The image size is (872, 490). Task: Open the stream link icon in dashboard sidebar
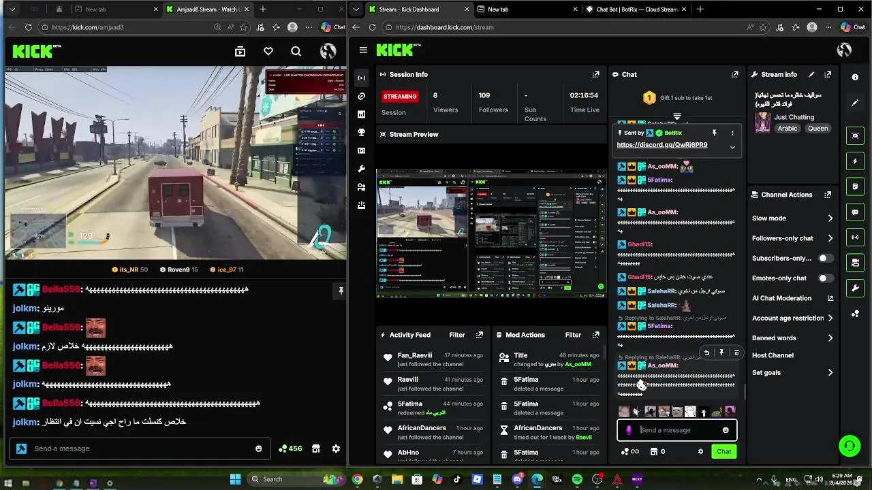(361, 96)
